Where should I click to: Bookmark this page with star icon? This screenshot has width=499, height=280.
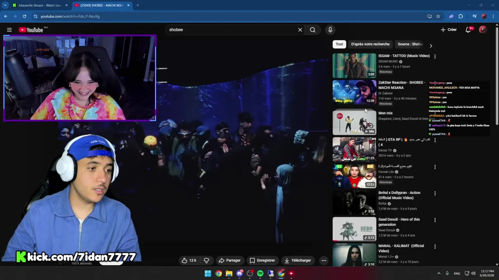pyautogui.click(x=438, y=16)
